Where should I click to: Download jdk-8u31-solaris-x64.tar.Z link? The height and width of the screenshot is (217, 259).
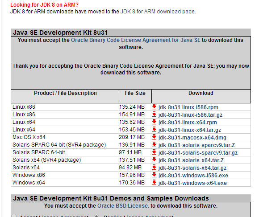[191, 160]
